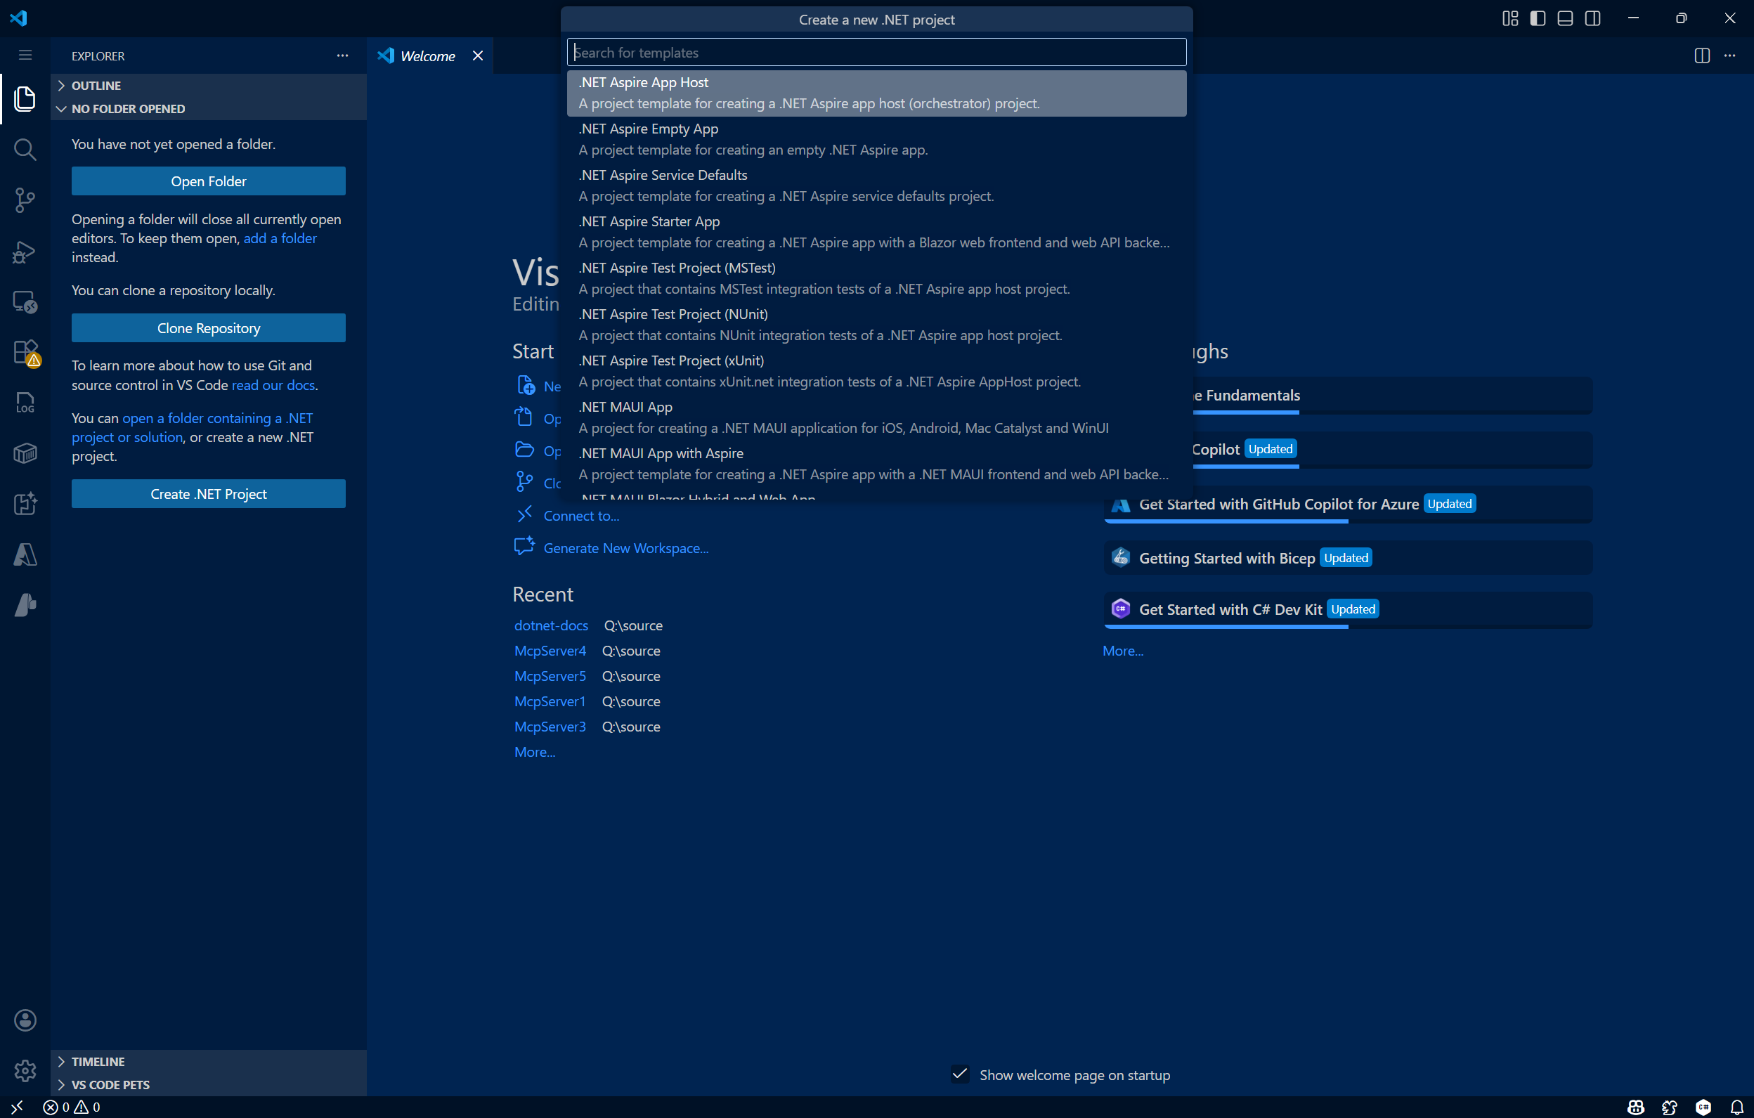Toggle the primary side bar visibility
The width and height of the screenshot is (1754, 1118).
[1537, 18]
